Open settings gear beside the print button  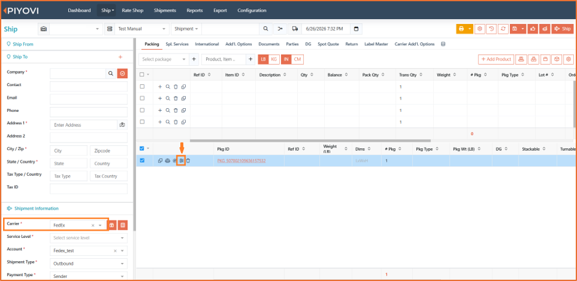[479, 29]
